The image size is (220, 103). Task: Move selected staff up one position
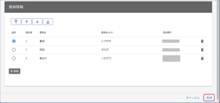tap(27, 22)
